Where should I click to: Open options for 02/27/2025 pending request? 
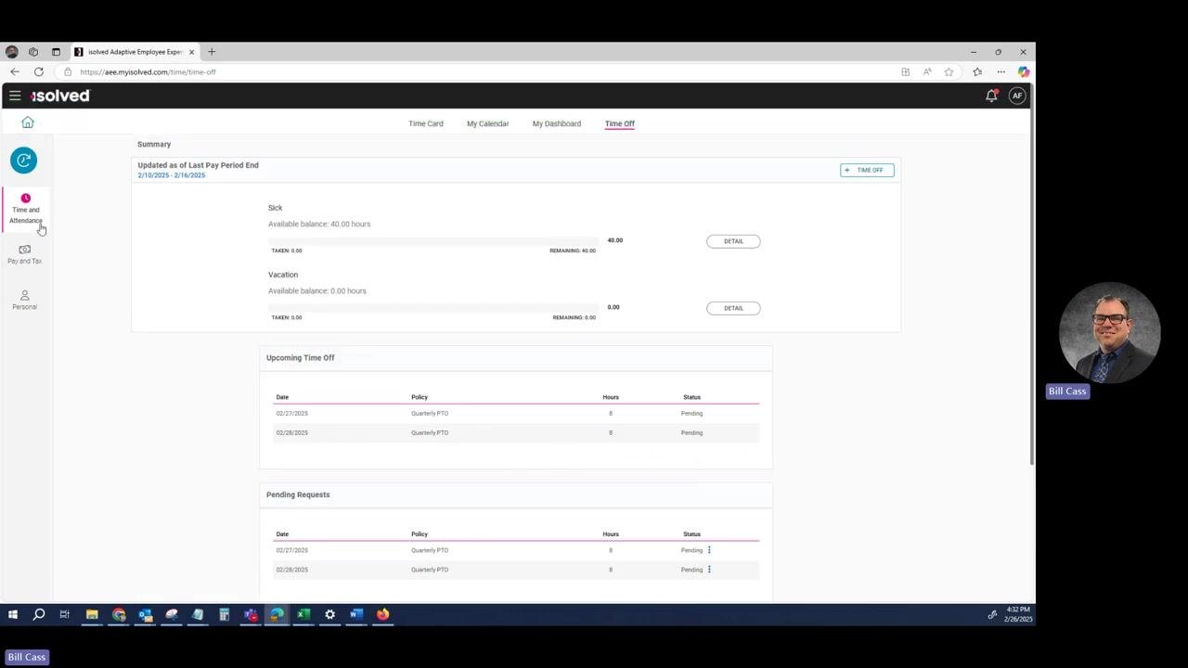point(709,550)
